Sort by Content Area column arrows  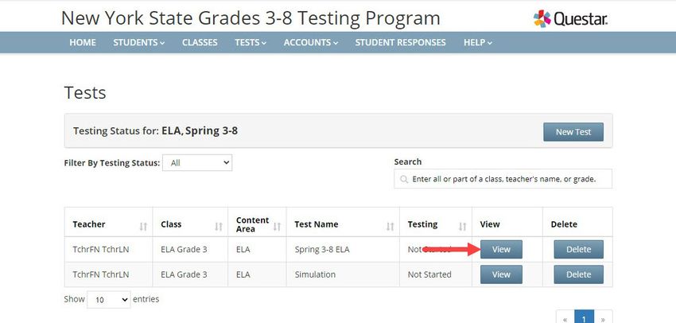pyautogui.click(x=278, y=227)
